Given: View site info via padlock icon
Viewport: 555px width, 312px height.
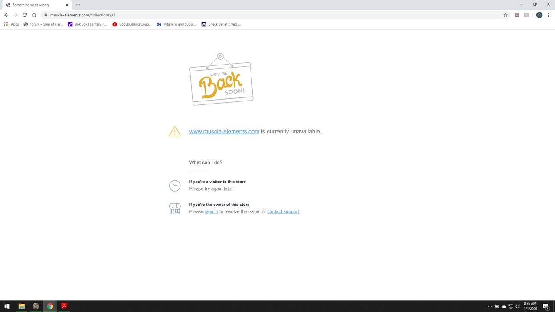Looking at the screenshot, I should pos(45,15).
